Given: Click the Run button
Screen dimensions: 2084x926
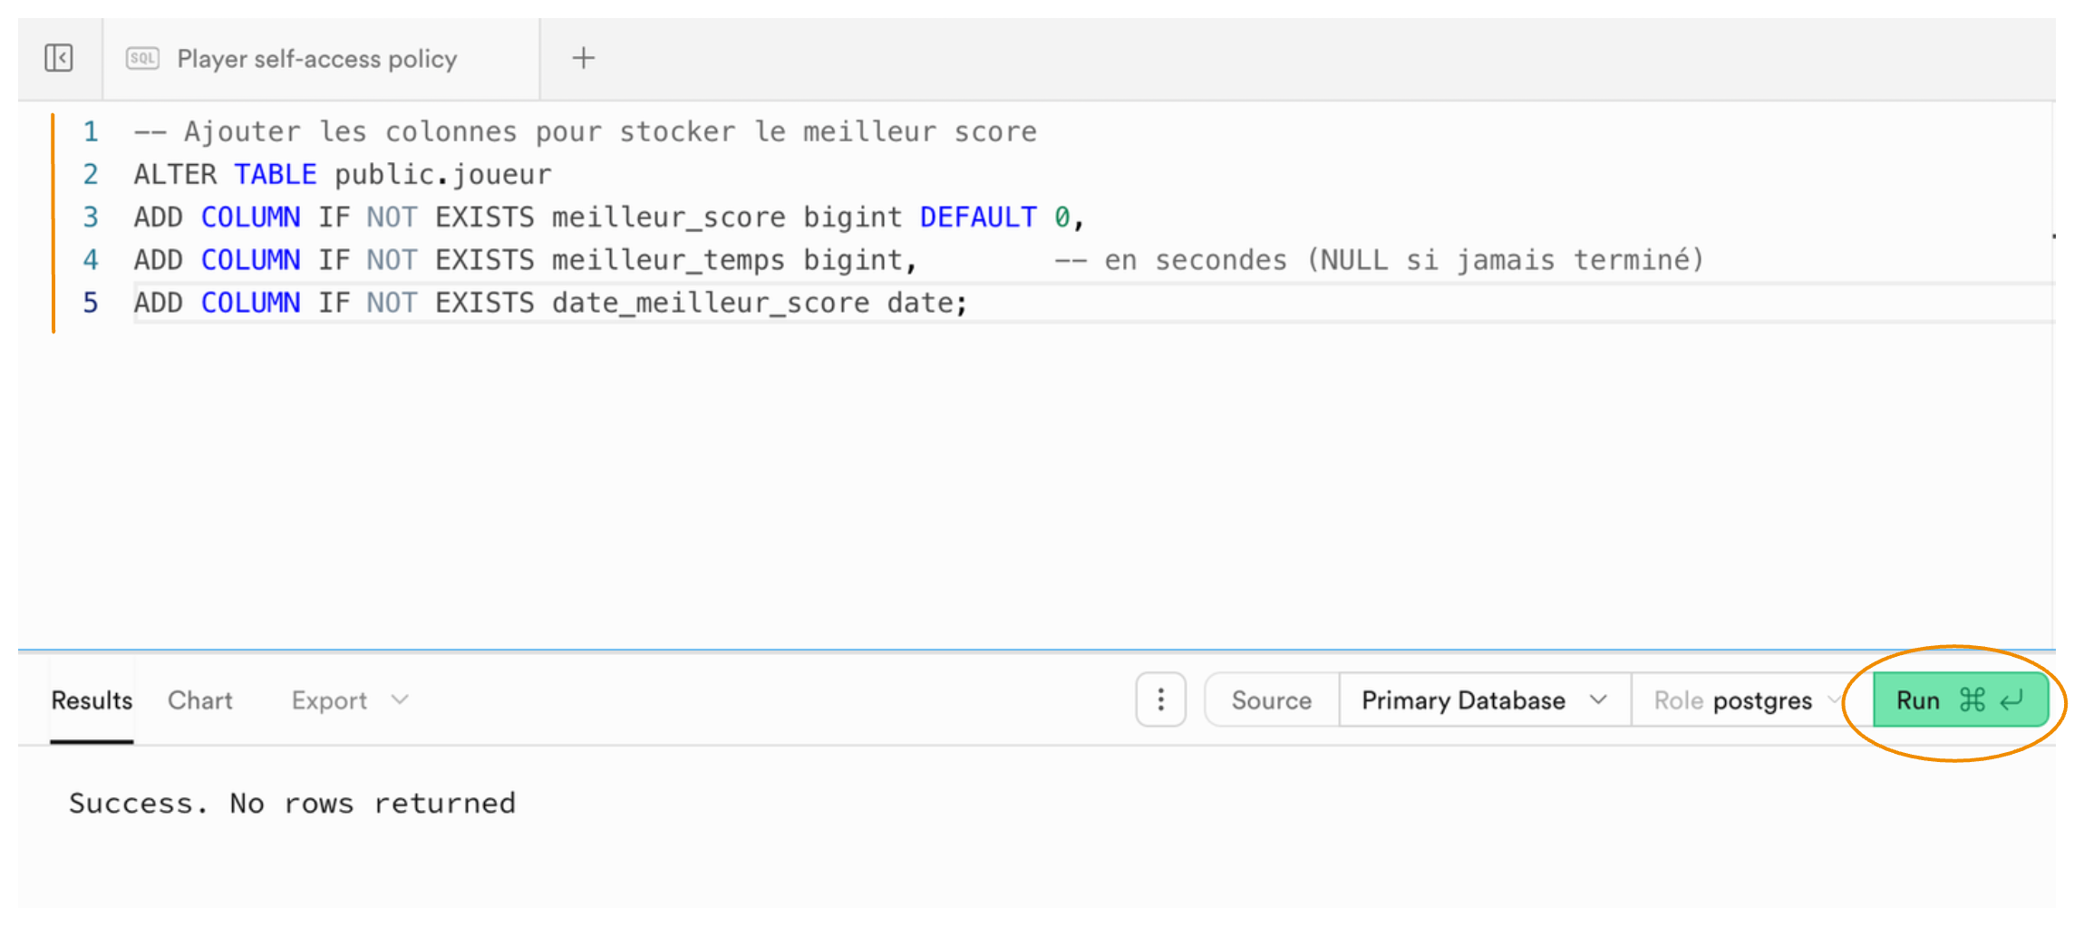Looking at the screenshot, I should 1918,700.
